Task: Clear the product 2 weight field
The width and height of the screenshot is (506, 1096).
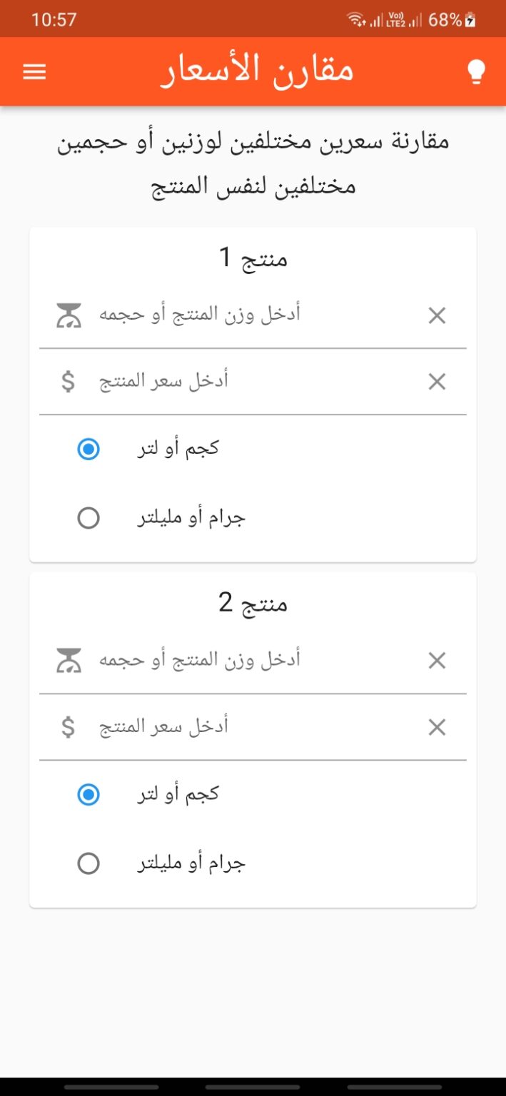Action: coord(437,661)
